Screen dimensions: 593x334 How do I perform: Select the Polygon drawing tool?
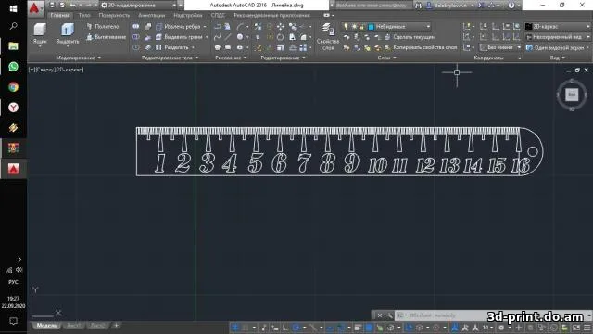pyautogui.click(x=217, y=47)
